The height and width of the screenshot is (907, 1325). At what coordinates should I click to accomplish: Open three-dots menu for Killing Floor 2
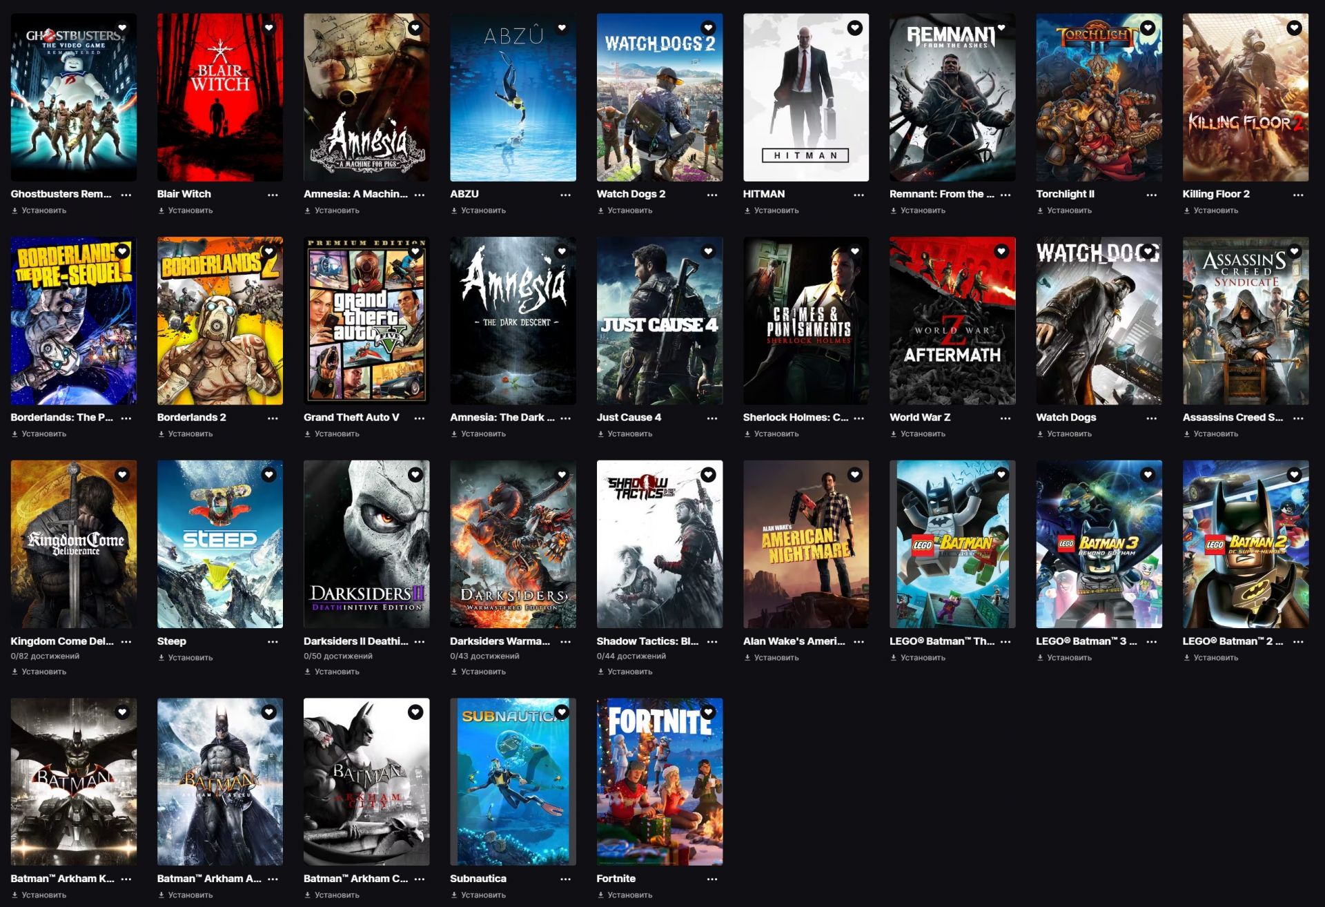click(x=1297, y=195)
